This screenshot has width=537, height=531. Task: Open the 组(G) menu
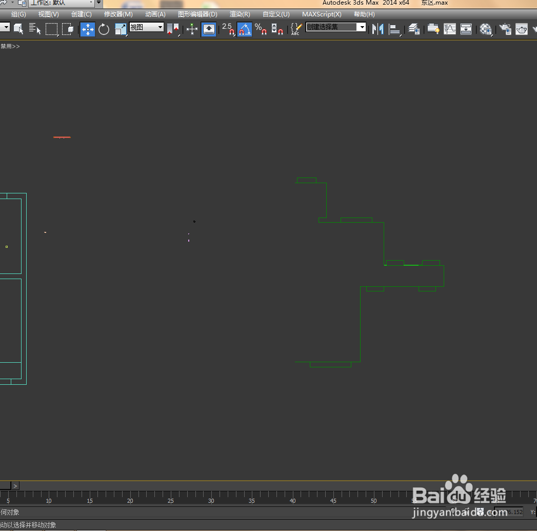18,14
